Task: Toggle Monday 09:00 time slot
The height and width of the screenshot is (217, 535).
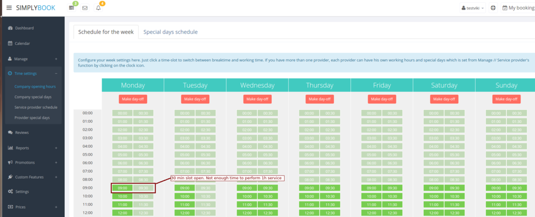Action: point(123,188)
